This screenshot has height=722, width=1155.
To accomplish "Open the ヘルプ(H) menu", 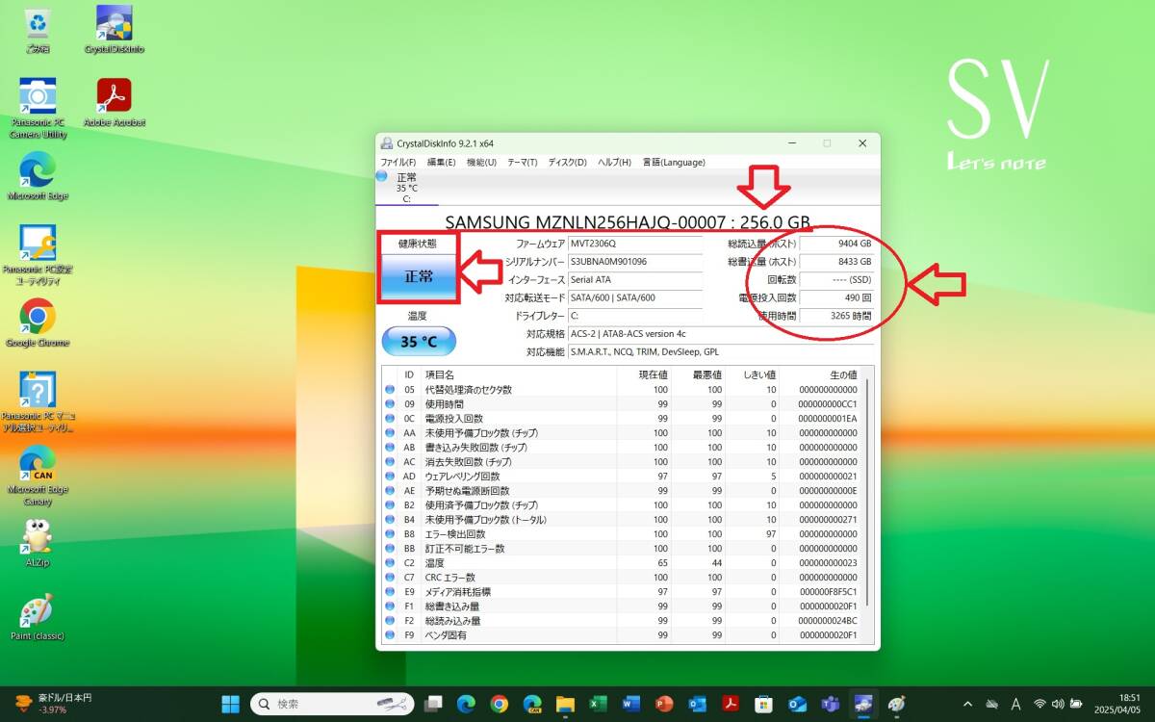I will [614, 162].
